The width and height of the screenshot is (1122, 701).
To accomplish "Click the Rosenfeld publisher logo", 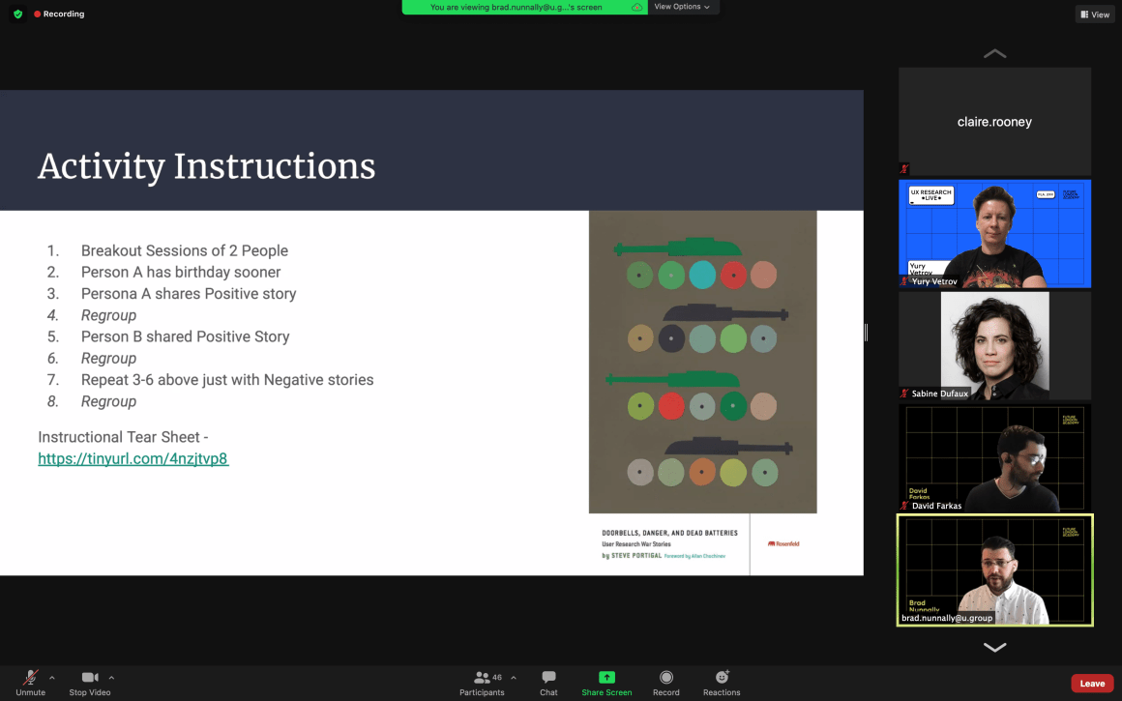I will [x=783, y=543].
